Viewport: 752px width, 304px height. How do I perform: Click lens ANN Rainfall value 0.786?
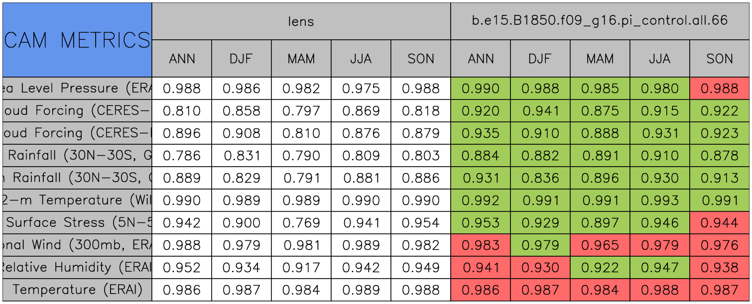point(181,156)
